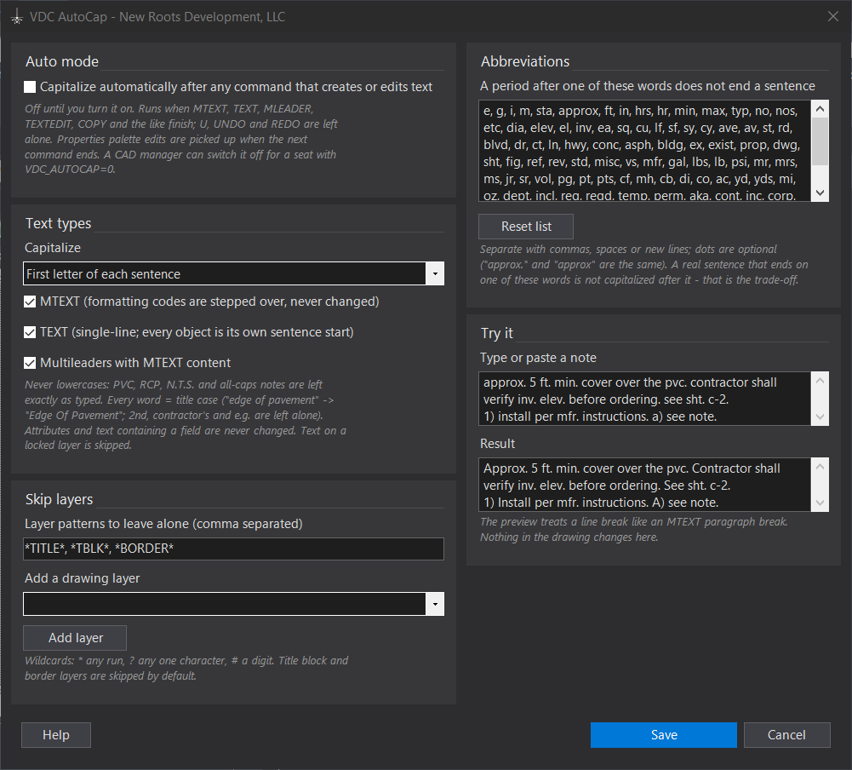Click the Text types section heading

click(58, 223)
